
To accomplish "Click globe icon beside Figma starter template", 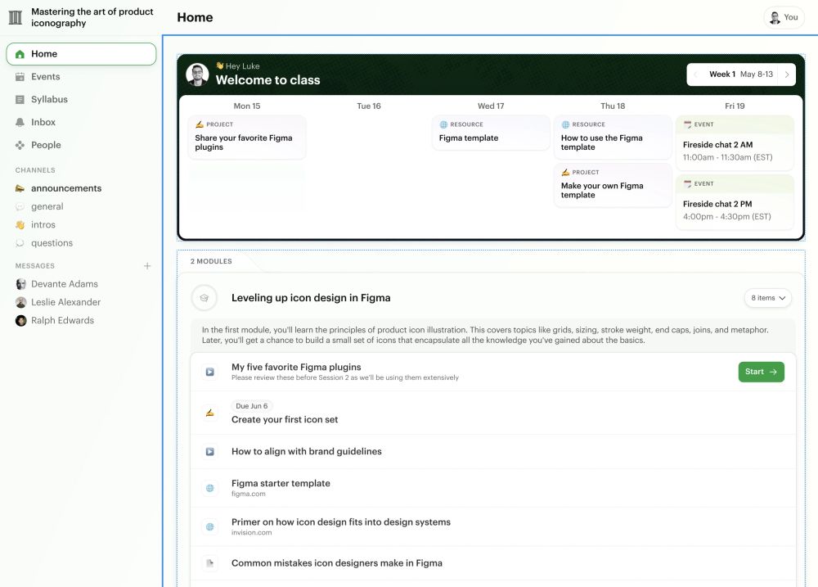I will tap(209, 488).
